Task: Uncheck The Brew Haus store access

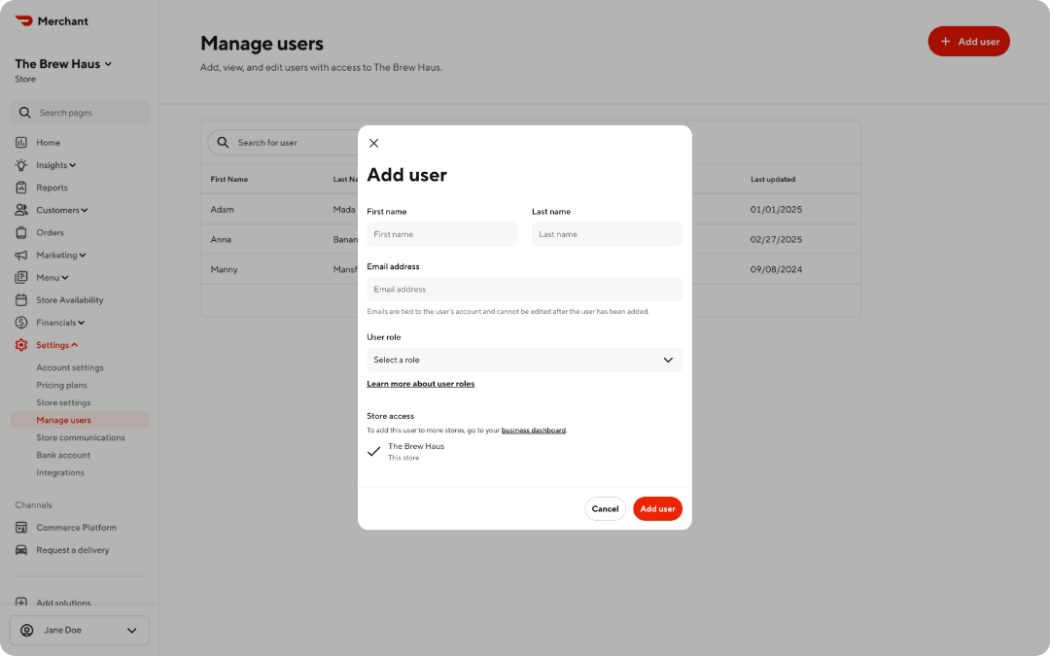Action: [x=374, y=451]
